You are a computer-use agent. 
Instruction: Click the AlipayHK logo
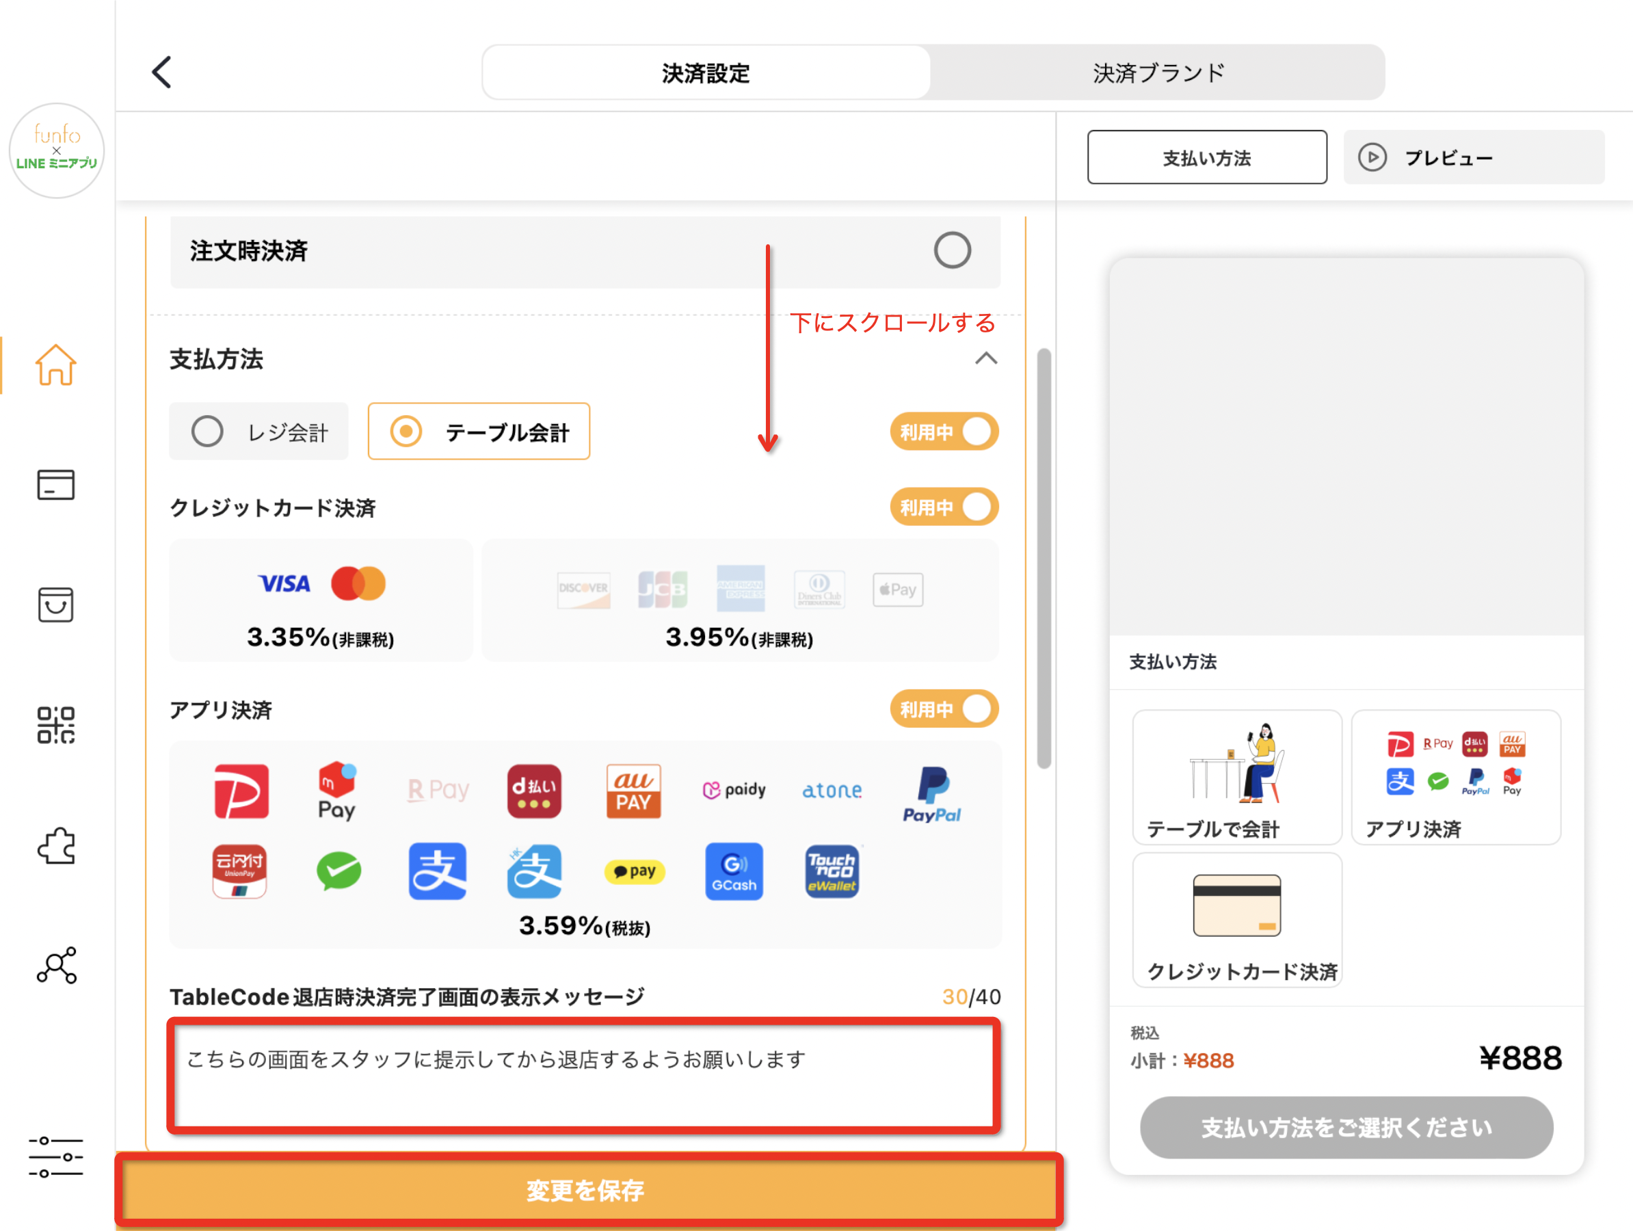(535, 871)
